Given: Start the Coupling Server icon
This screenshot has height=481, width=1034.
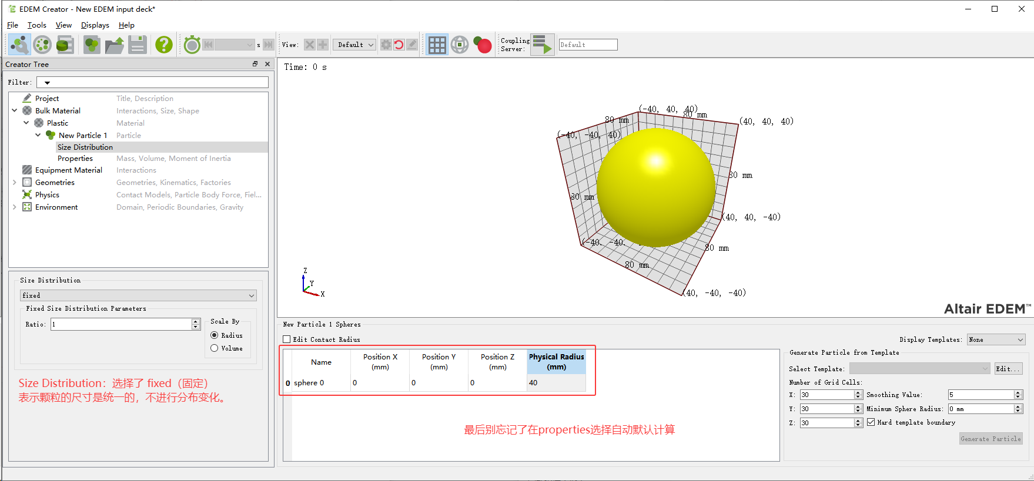Looking at the screenshot, I should click(542, 45).
